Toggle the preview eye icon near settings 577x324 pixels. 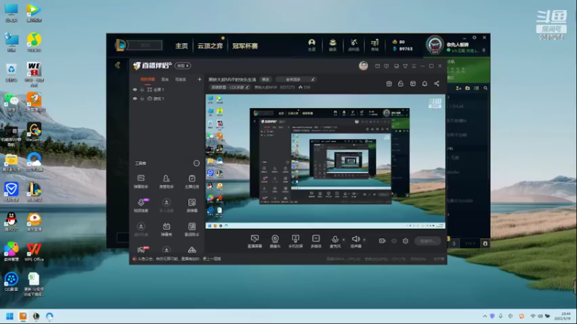[x=394, y=241]
